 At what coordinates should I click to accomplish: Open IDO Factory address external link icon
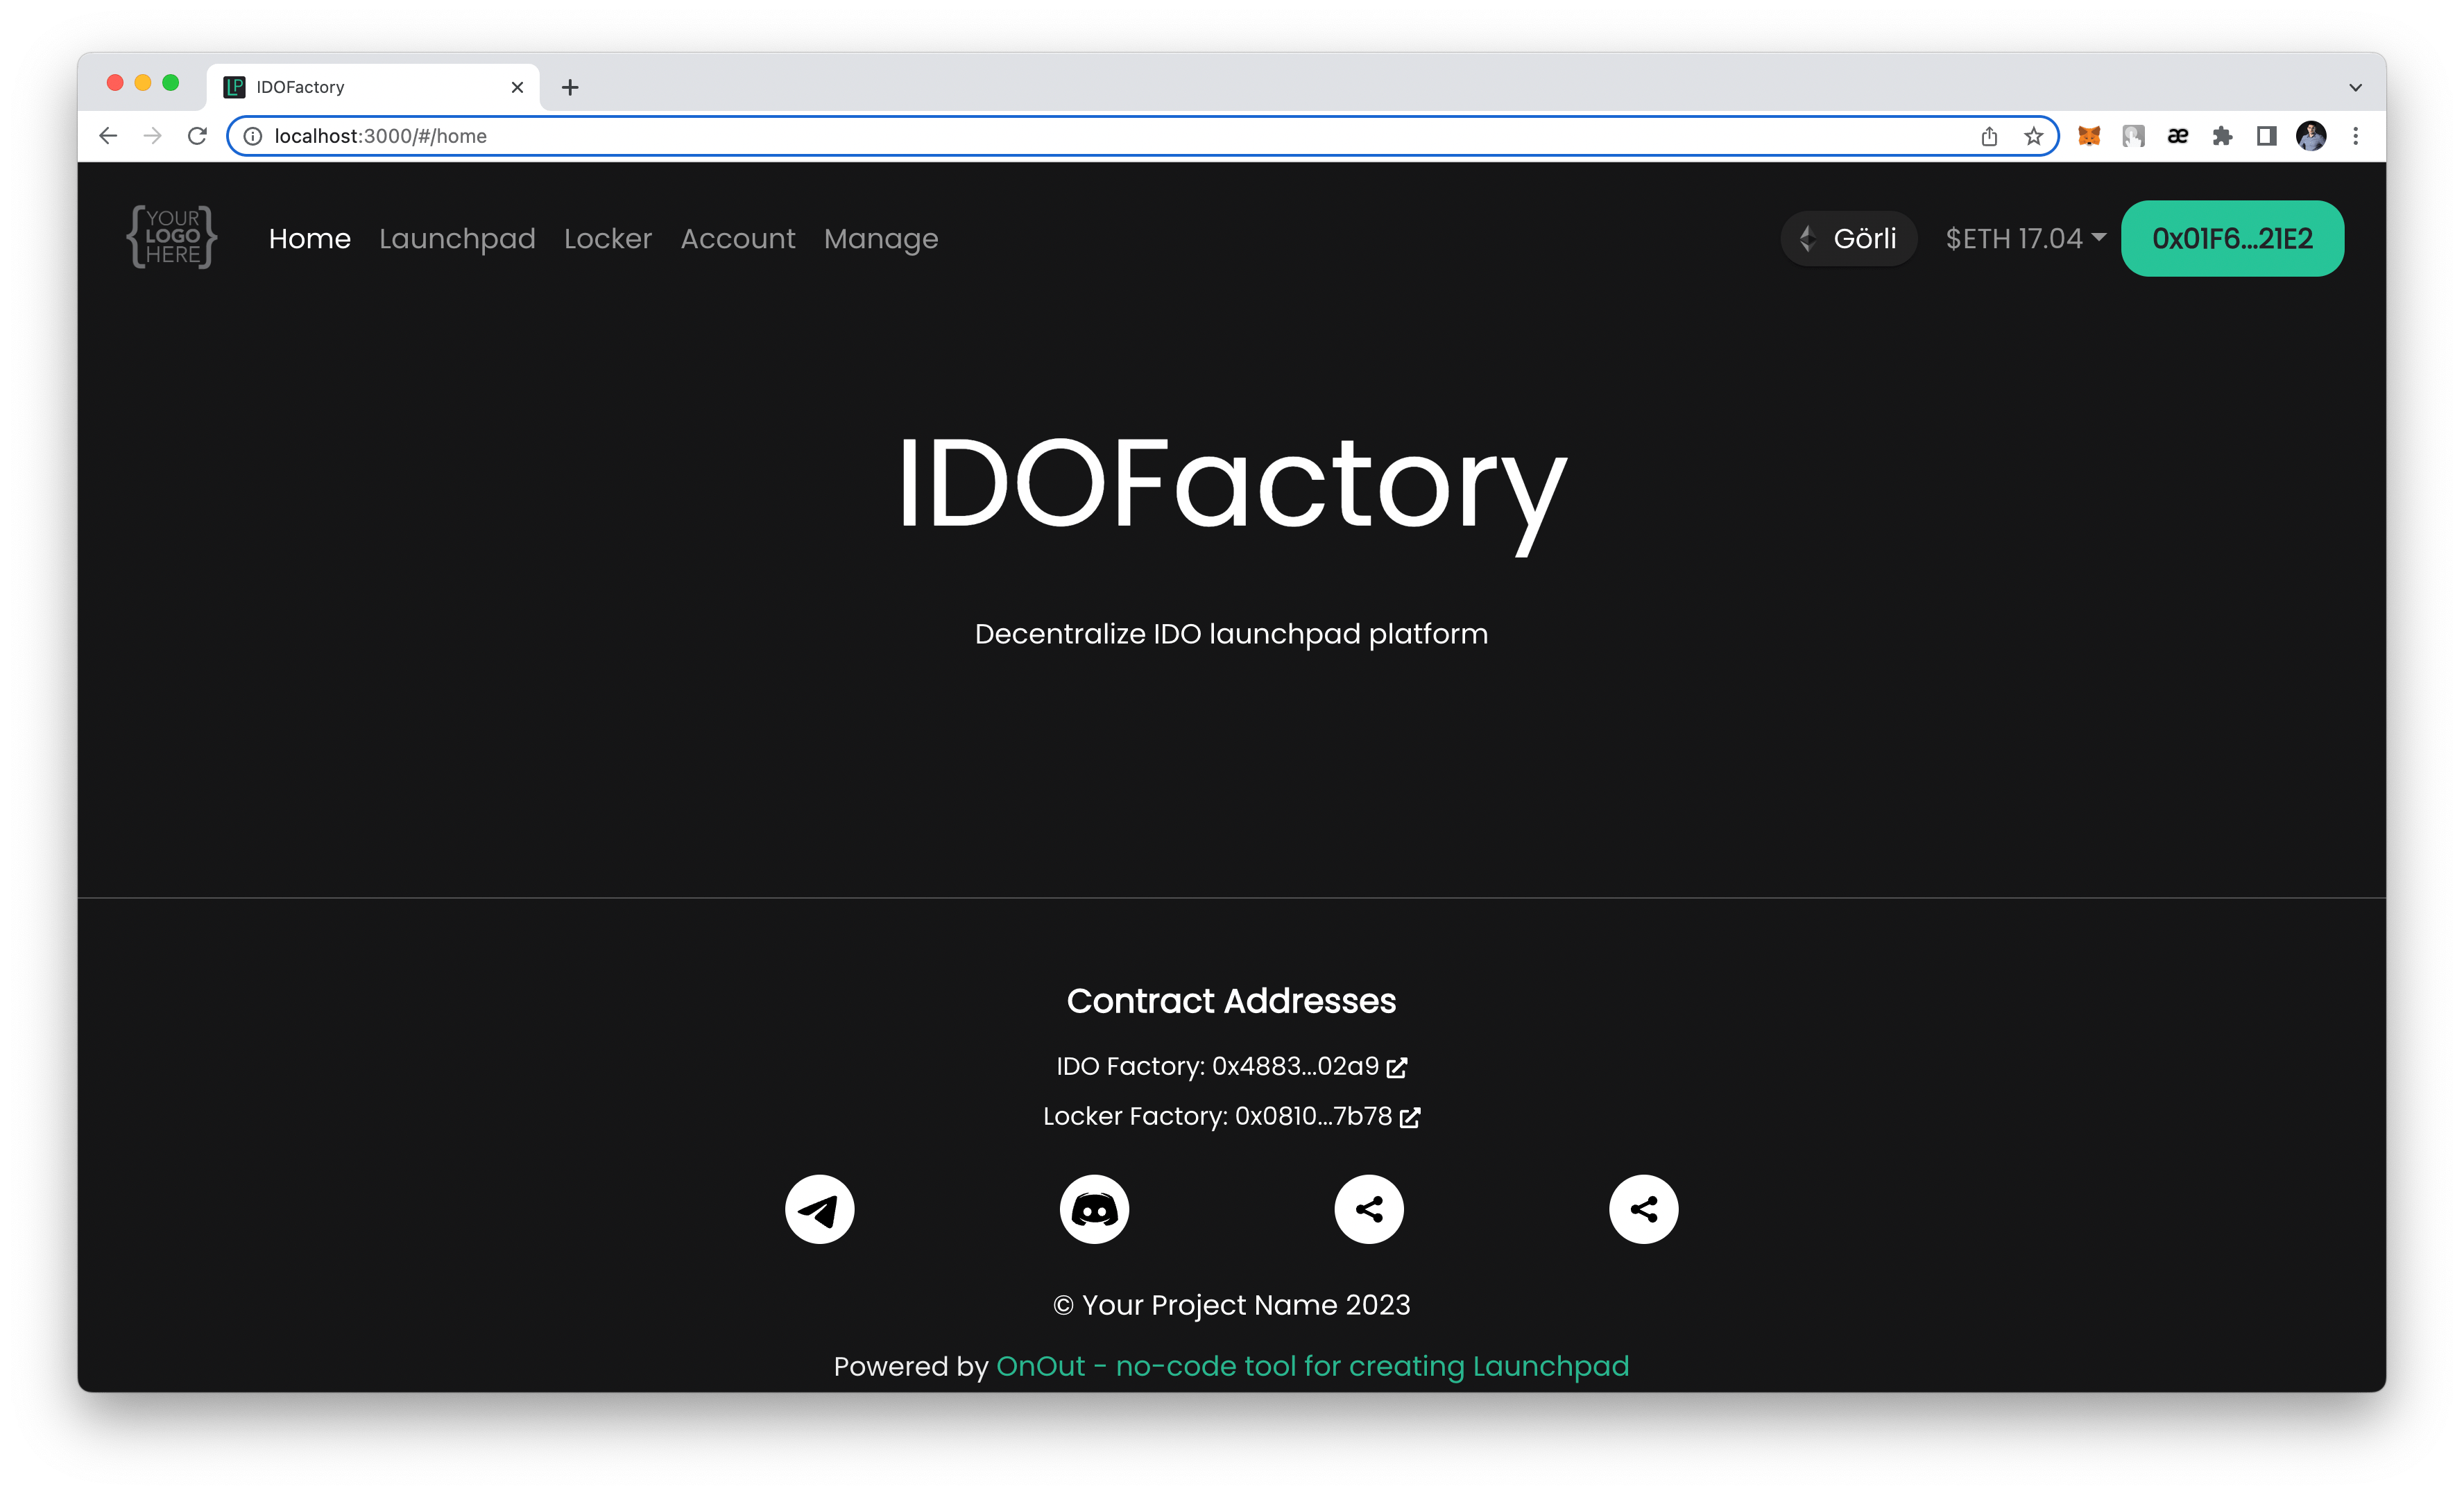click(x=1397, y=1069)
